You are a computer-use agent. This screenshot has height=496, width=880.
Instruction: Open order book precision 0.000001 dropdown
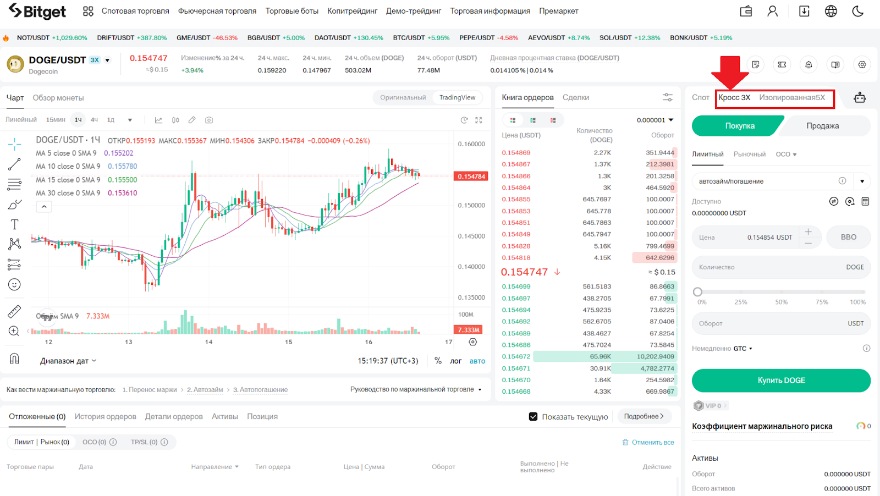(655, 120)
